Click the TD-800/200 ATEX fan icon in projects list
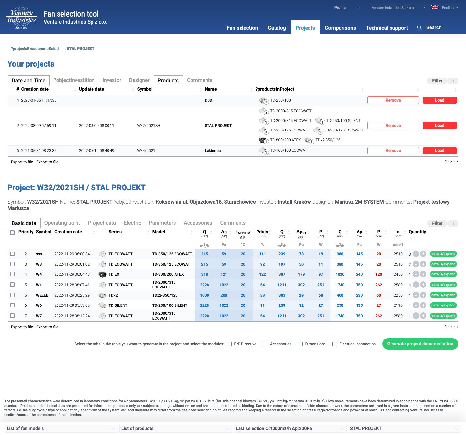 tap(264, 140)
